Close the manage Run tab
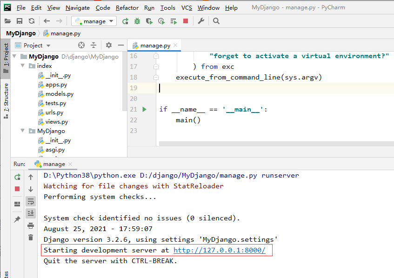 (x=70, y=164)
